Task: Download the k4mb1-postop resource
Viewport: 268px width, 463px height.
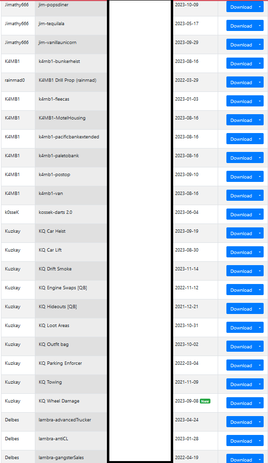Action: tap(241, 177)
